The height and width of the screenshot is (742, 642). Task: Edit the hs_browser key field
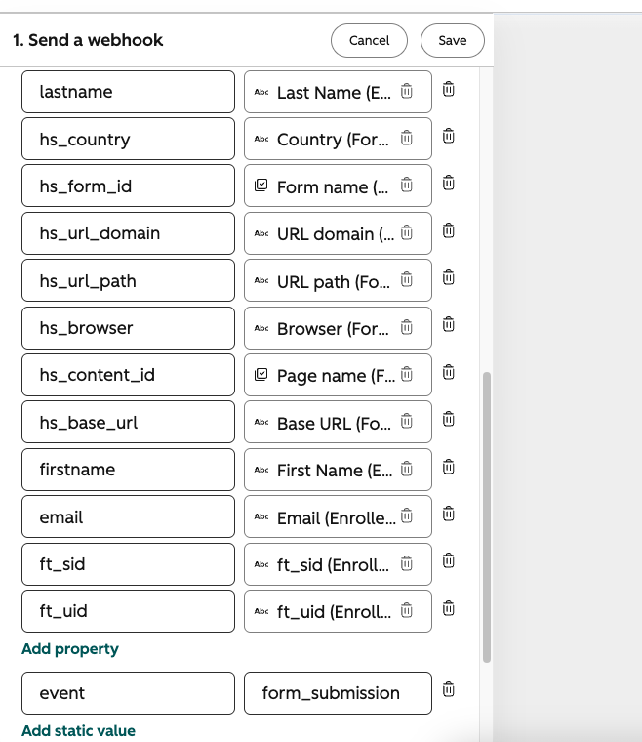[x=128, y=328]
